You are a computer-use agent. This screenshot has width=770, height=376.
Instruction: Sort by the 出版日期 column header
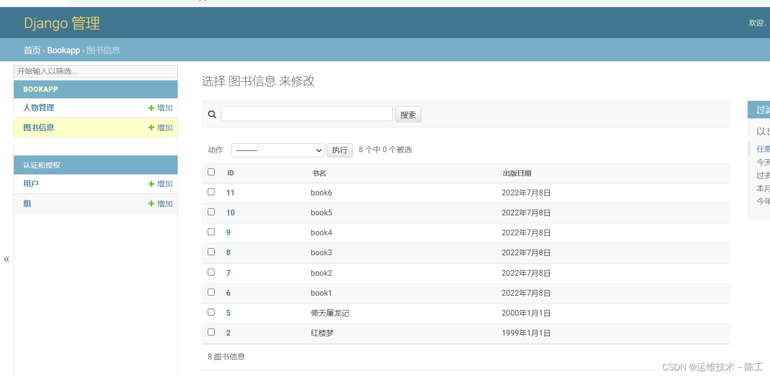pyautogui.click(x=517, y=174)
